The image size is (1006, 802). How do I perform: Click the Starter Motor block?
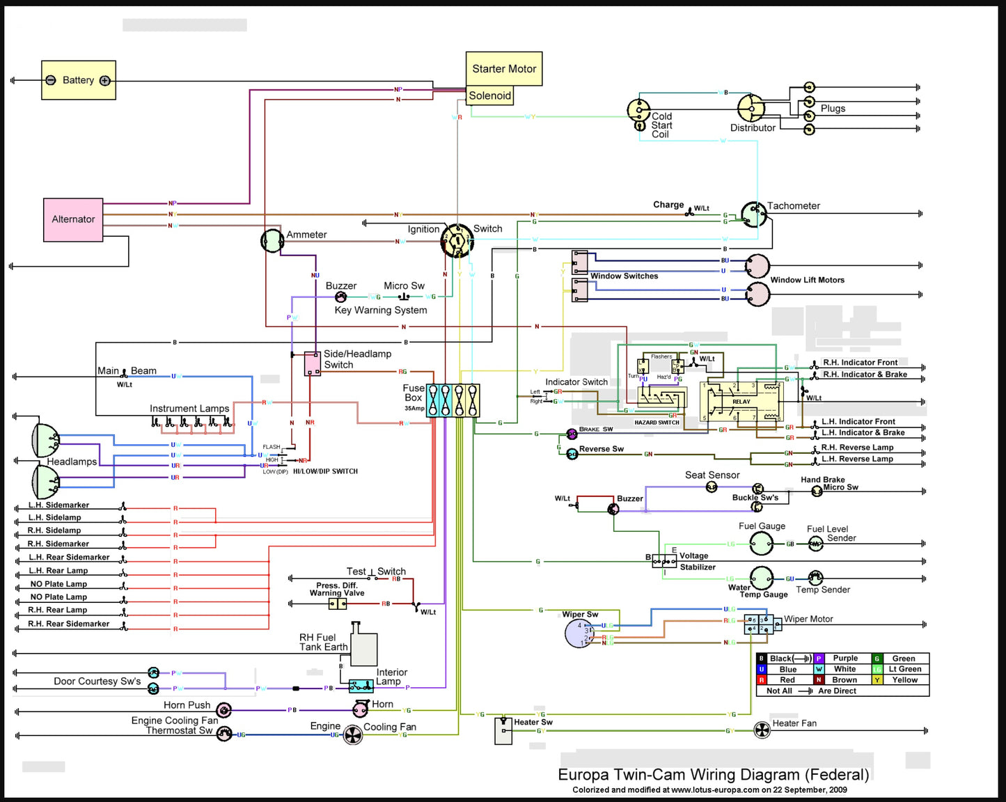tap(503, 69)
